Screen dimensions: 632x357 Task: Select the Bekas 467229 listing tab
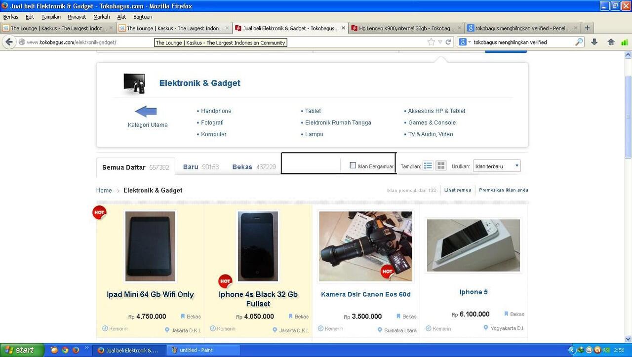coord(254,167)
